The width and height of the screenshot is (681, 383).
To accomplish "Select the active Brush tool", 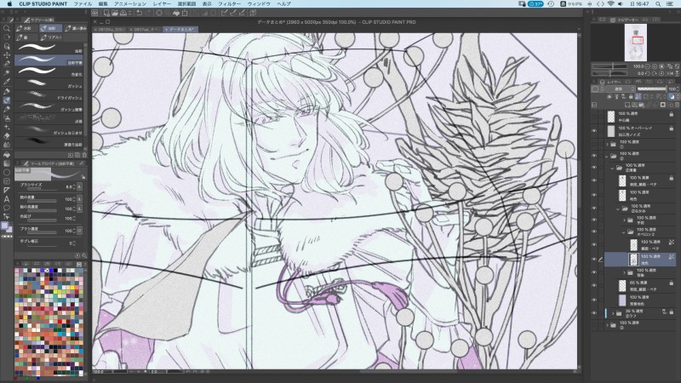I will pos(7,100).
